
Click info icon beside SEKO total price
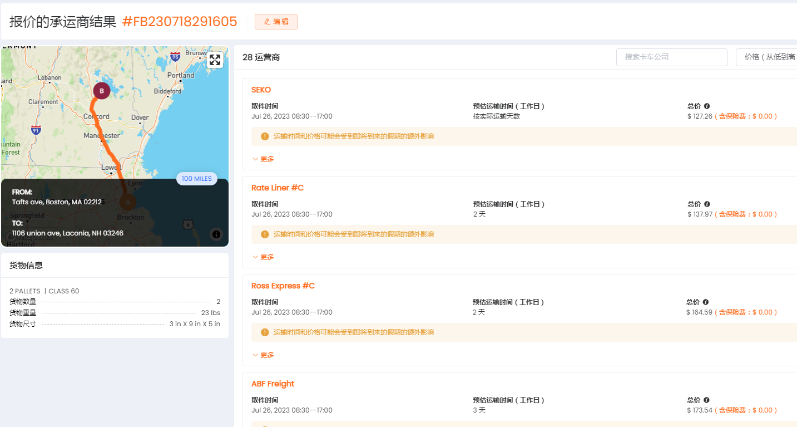707,106
